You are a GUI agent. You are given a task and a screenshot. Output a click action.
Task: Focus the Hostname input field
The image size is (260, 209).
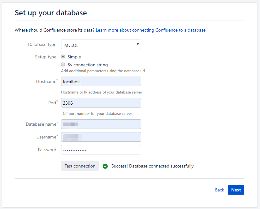(x=101, y=81)
